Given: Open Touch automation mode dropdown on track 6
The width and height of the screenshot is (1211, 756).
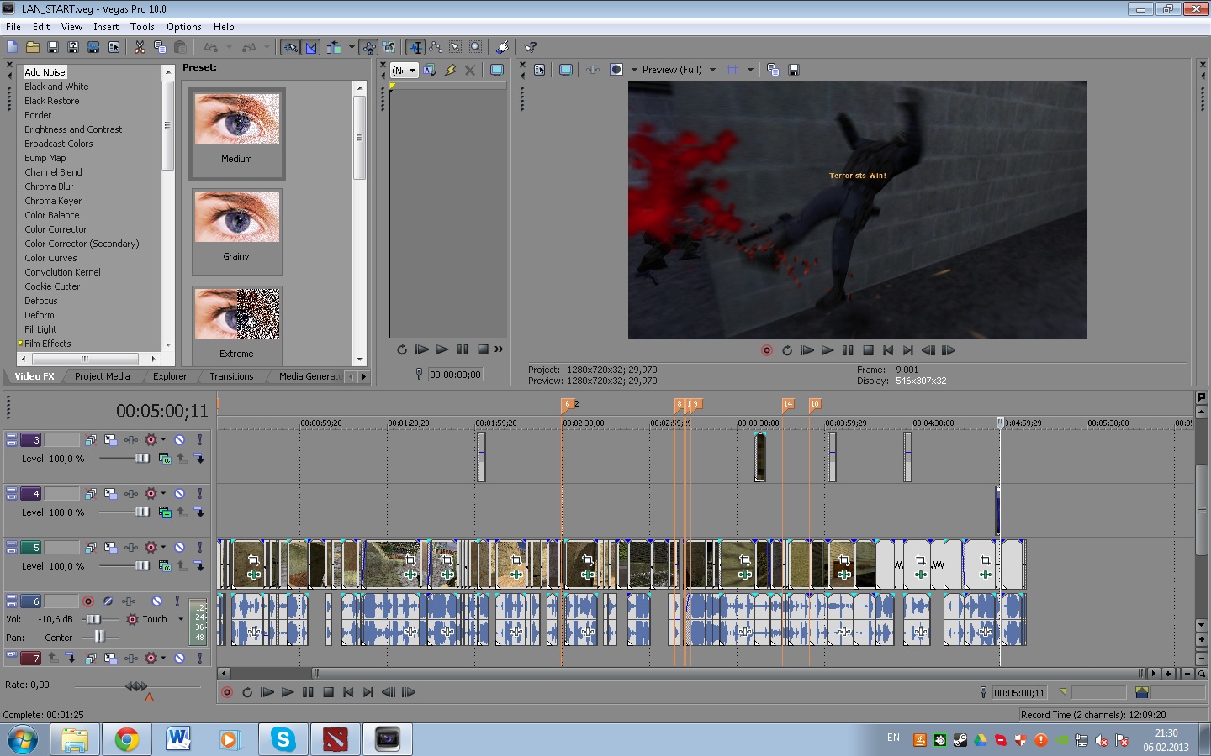Looking at the screenshot, I should (x=180, y=619).
